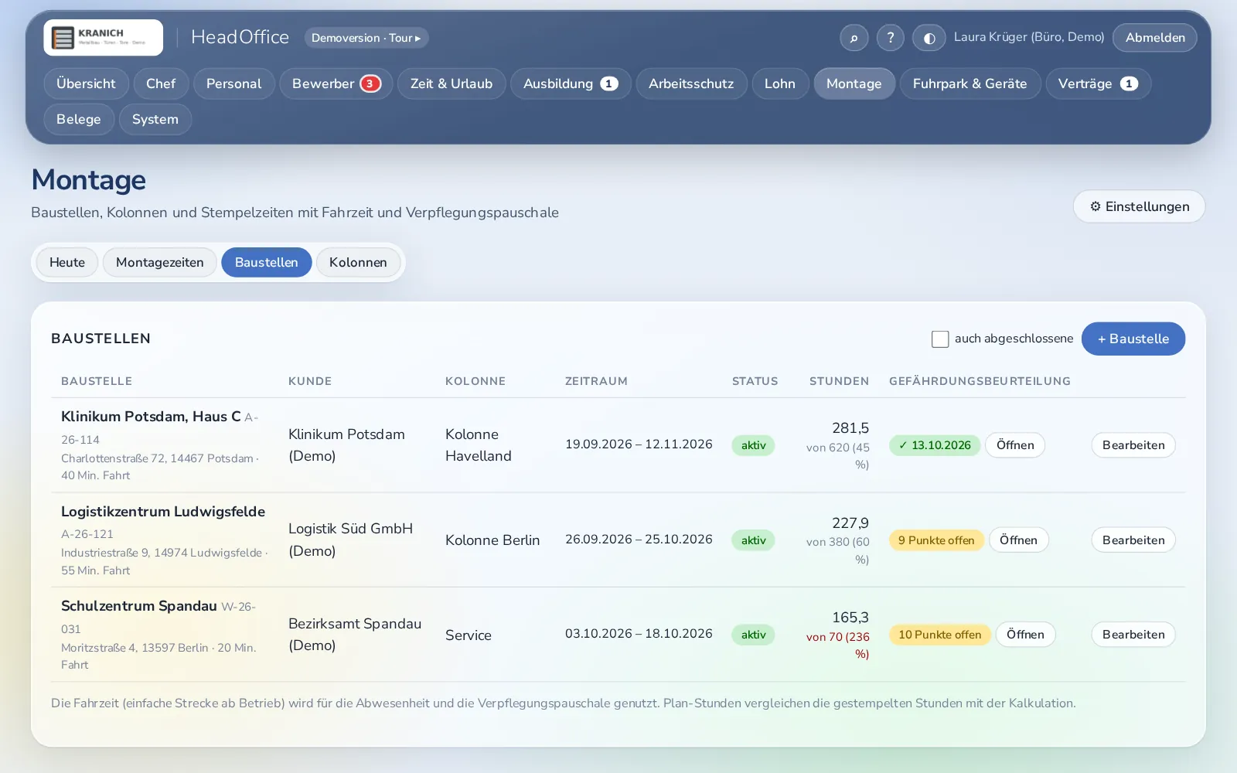Switch to Heute tab
The height and width of the screenshot is (773, 1237).
(67, 262)
